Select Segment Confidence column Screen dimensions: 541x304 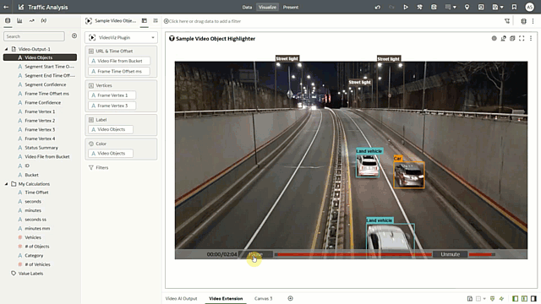(x=45, y=84)
